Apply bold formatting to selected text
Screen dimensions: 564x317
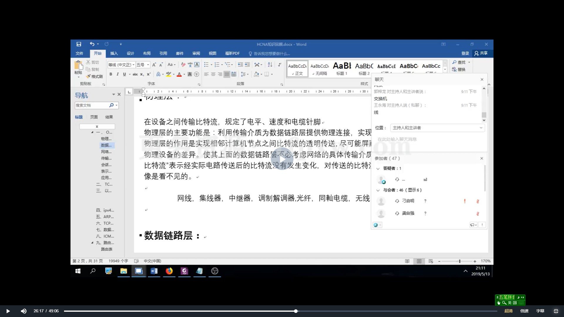coord(111,74)
